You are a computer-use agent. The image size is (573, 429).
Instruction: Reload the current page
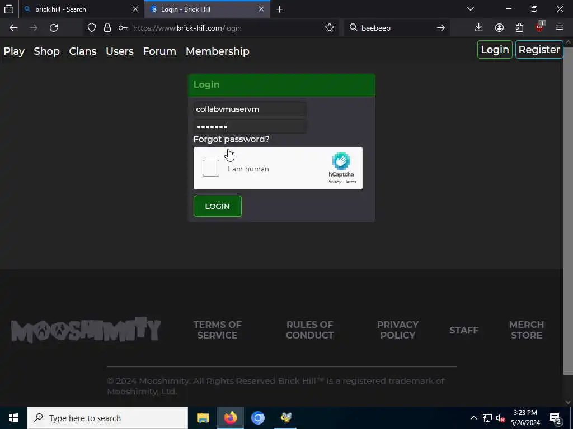(54, 28)
